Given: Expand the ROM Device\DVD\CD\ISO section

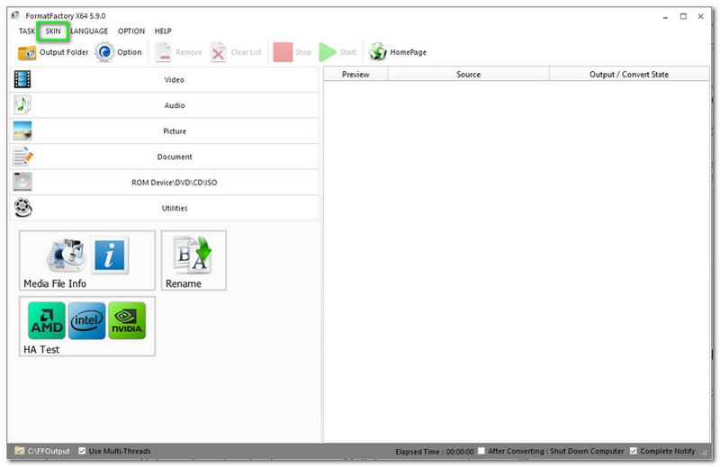Looking at the screenshot, I should [x=165, y=183].
